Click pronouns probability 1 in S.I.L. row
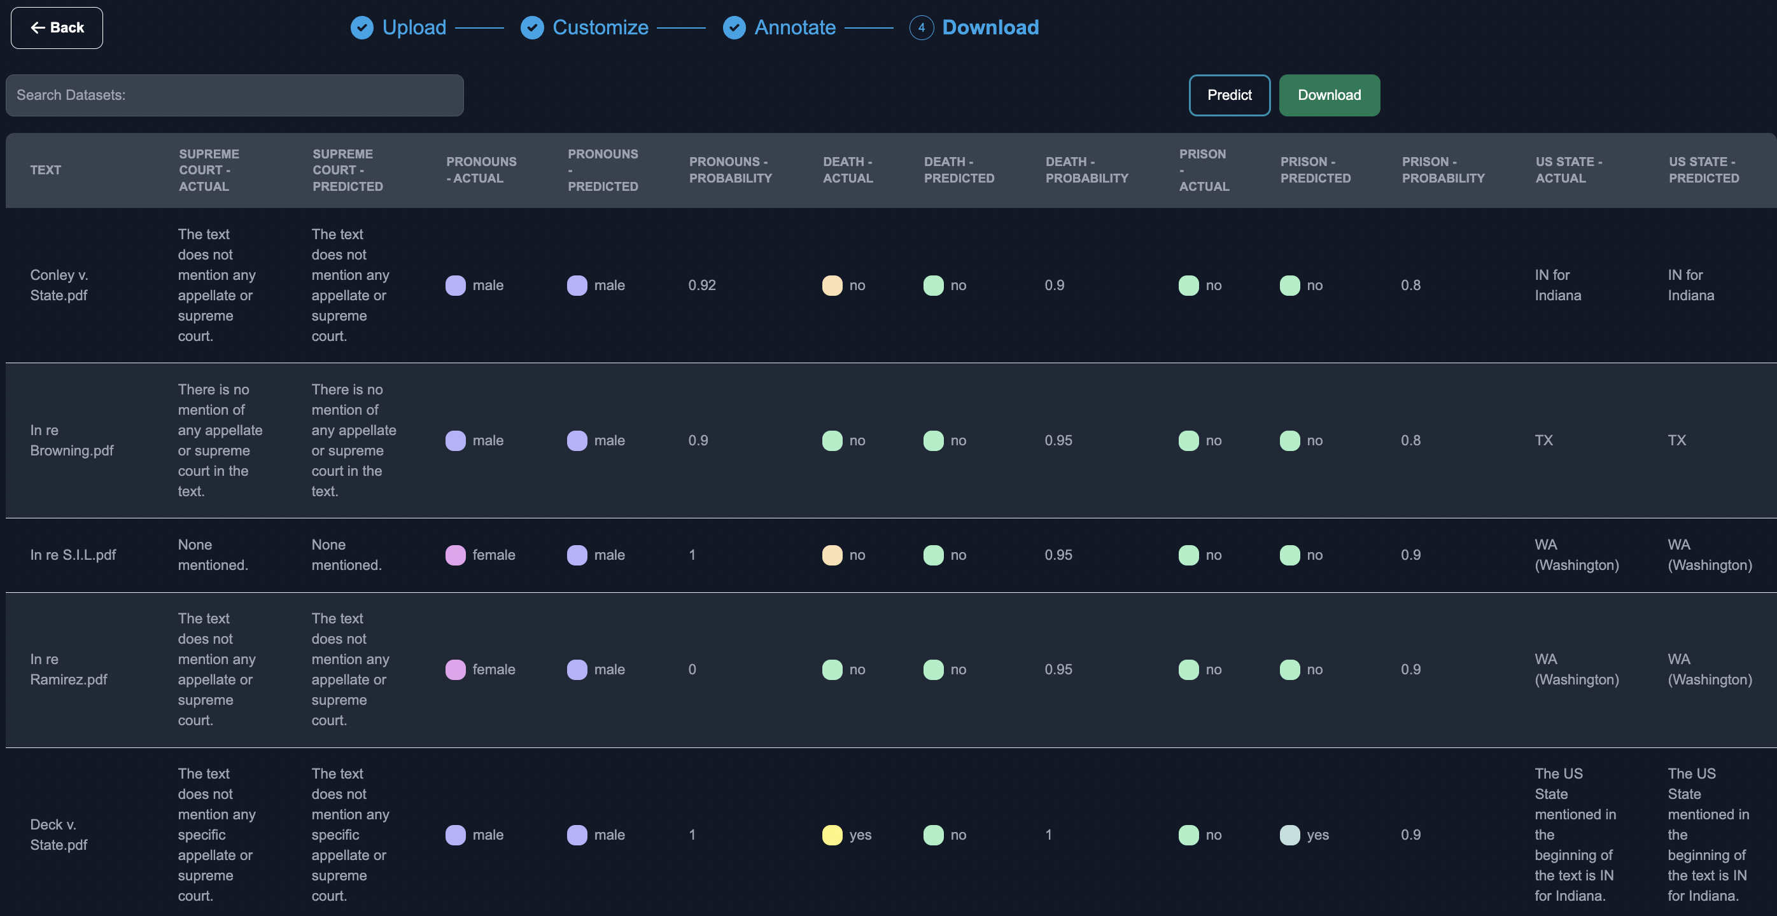1777x916 pixels. pyautogui.click(x=692, y=555)
